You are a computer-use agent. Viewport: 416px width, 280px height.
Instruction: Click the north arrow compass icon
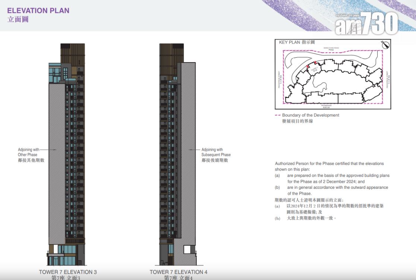pos(385,45)
